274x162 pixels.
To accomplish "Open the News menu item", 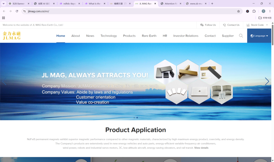I will pyautogui.click(x=90, y=36).
